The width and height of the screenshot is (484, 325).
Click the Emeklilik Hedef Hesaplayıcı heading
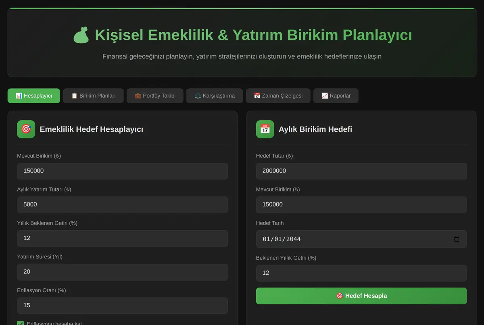(x=91, y=129)
